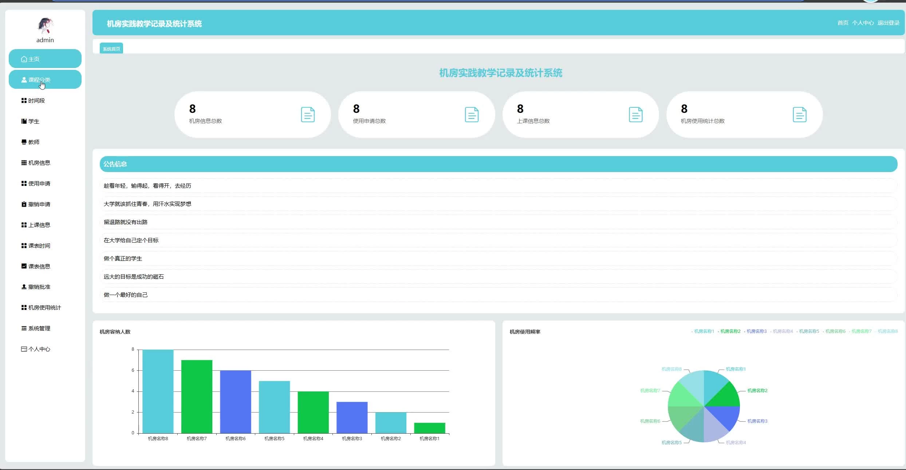Screen dimensions: 906x470
Task: Toggle 机房名称3 legend entry visibility
Action: point(756,331)
